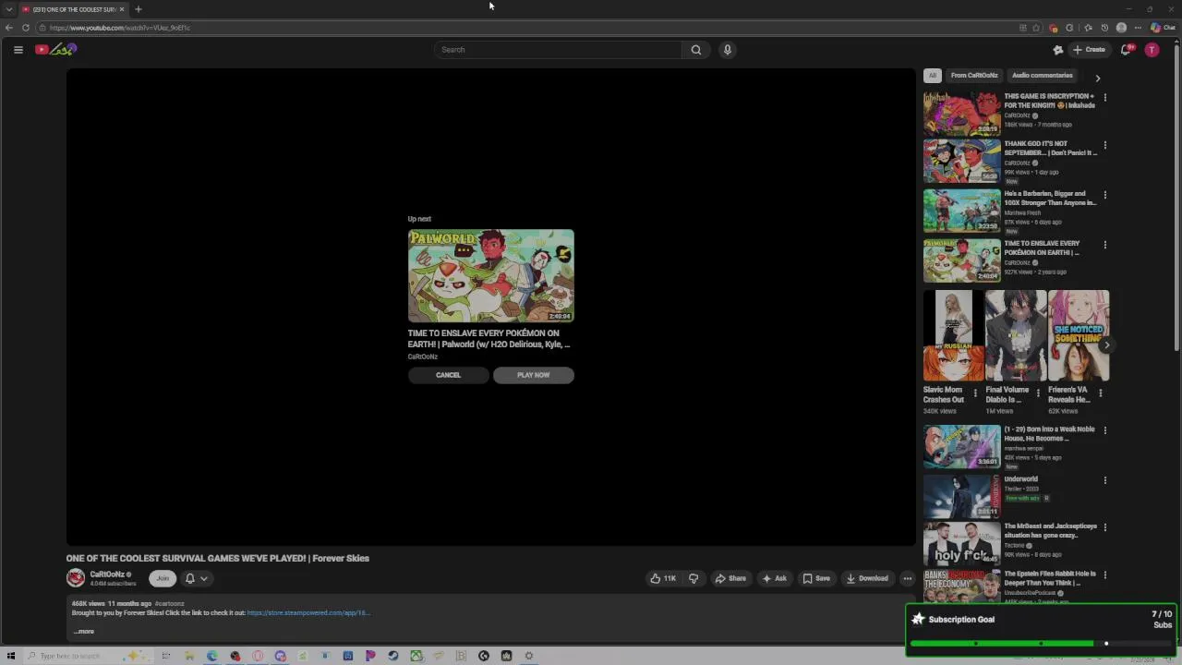Select Audio commentaries filter chip
Viewport: 1182px width, 665px height.
1043,76
